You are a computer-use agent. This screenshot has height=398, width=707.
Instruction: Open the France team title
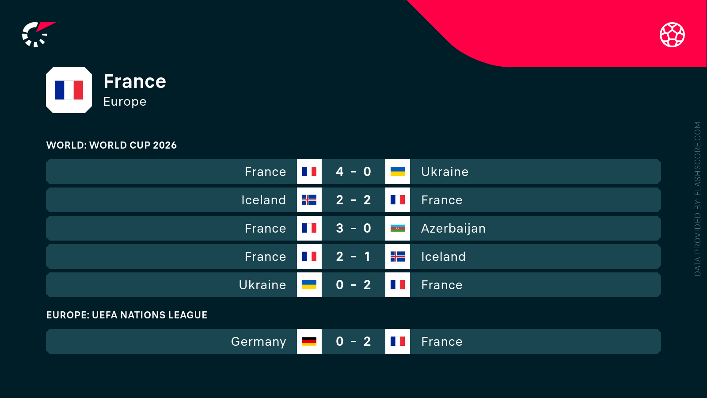(x=135, y=81)
